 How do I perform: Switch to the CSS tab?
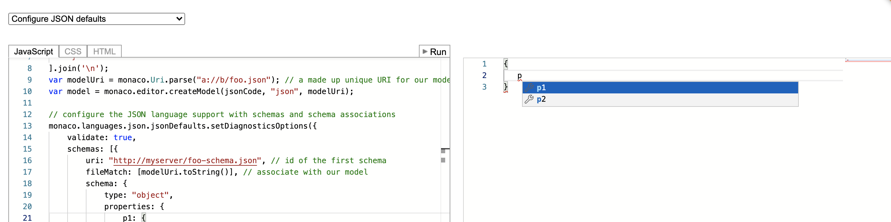coord(73,52)
